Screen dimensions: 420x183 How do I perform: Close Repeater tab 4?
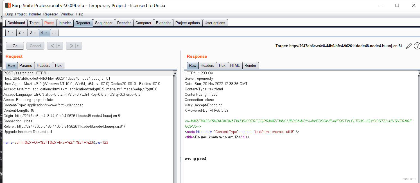[46, 33]
